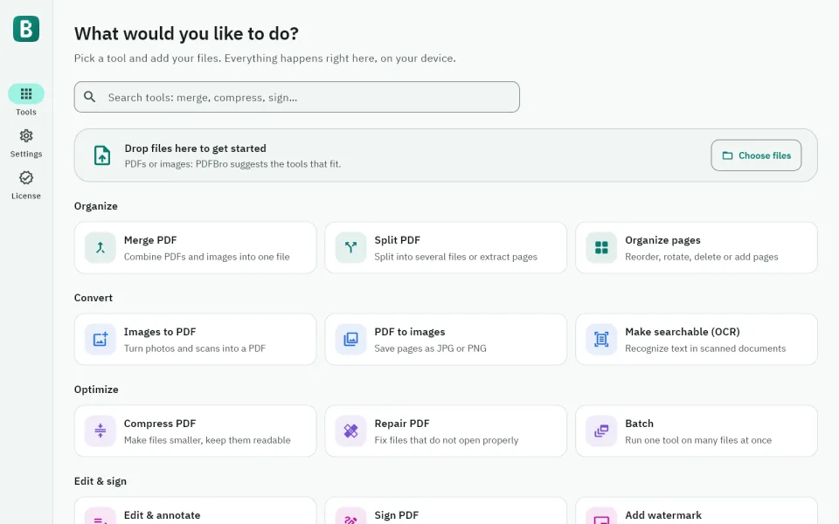This screenshot has width=839, height=524.
Task: Click 'Reorder, rotate, delete or add pages' text
Action: [x=702, y=257]
